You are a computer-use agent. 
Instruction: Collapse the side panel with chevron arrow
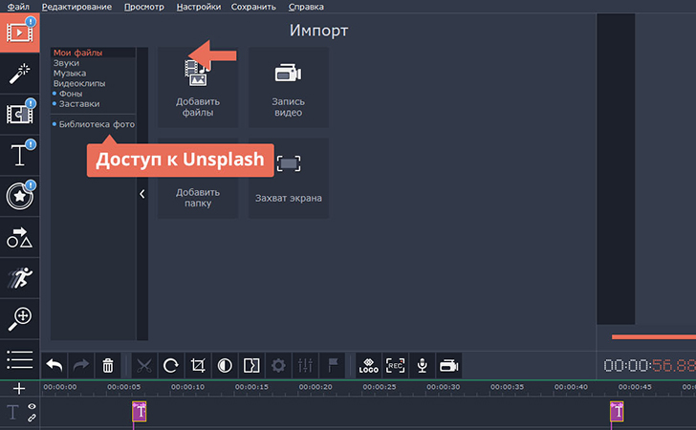tap(142, 194)
